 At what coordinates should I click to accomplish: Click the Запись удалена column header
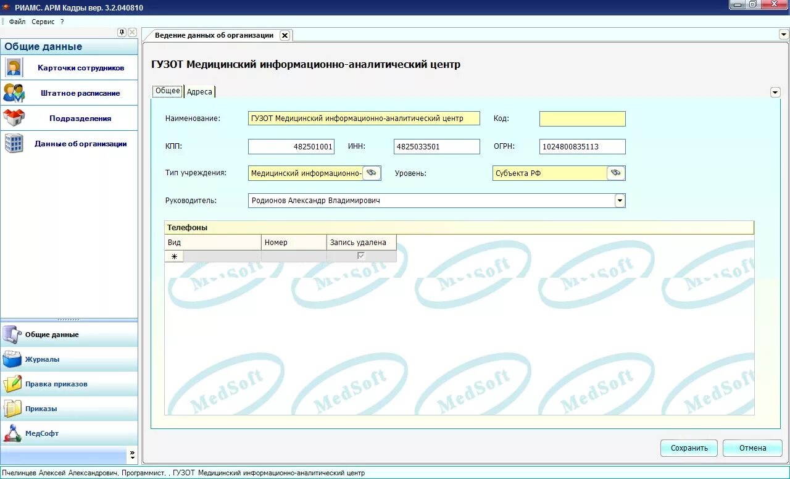361,242
